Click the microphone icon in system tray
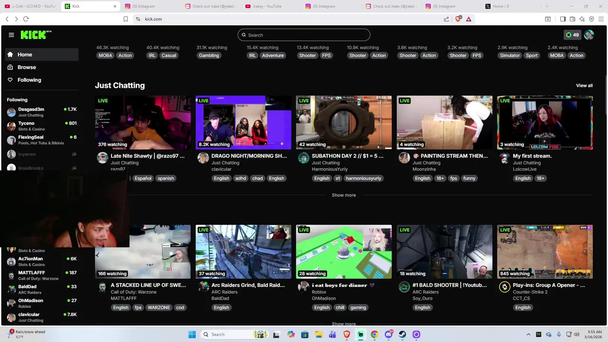 559,334
